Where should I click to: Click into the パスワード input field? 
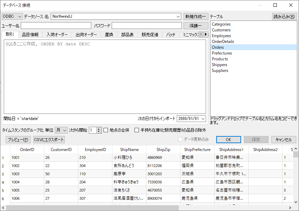pos(147,26)
